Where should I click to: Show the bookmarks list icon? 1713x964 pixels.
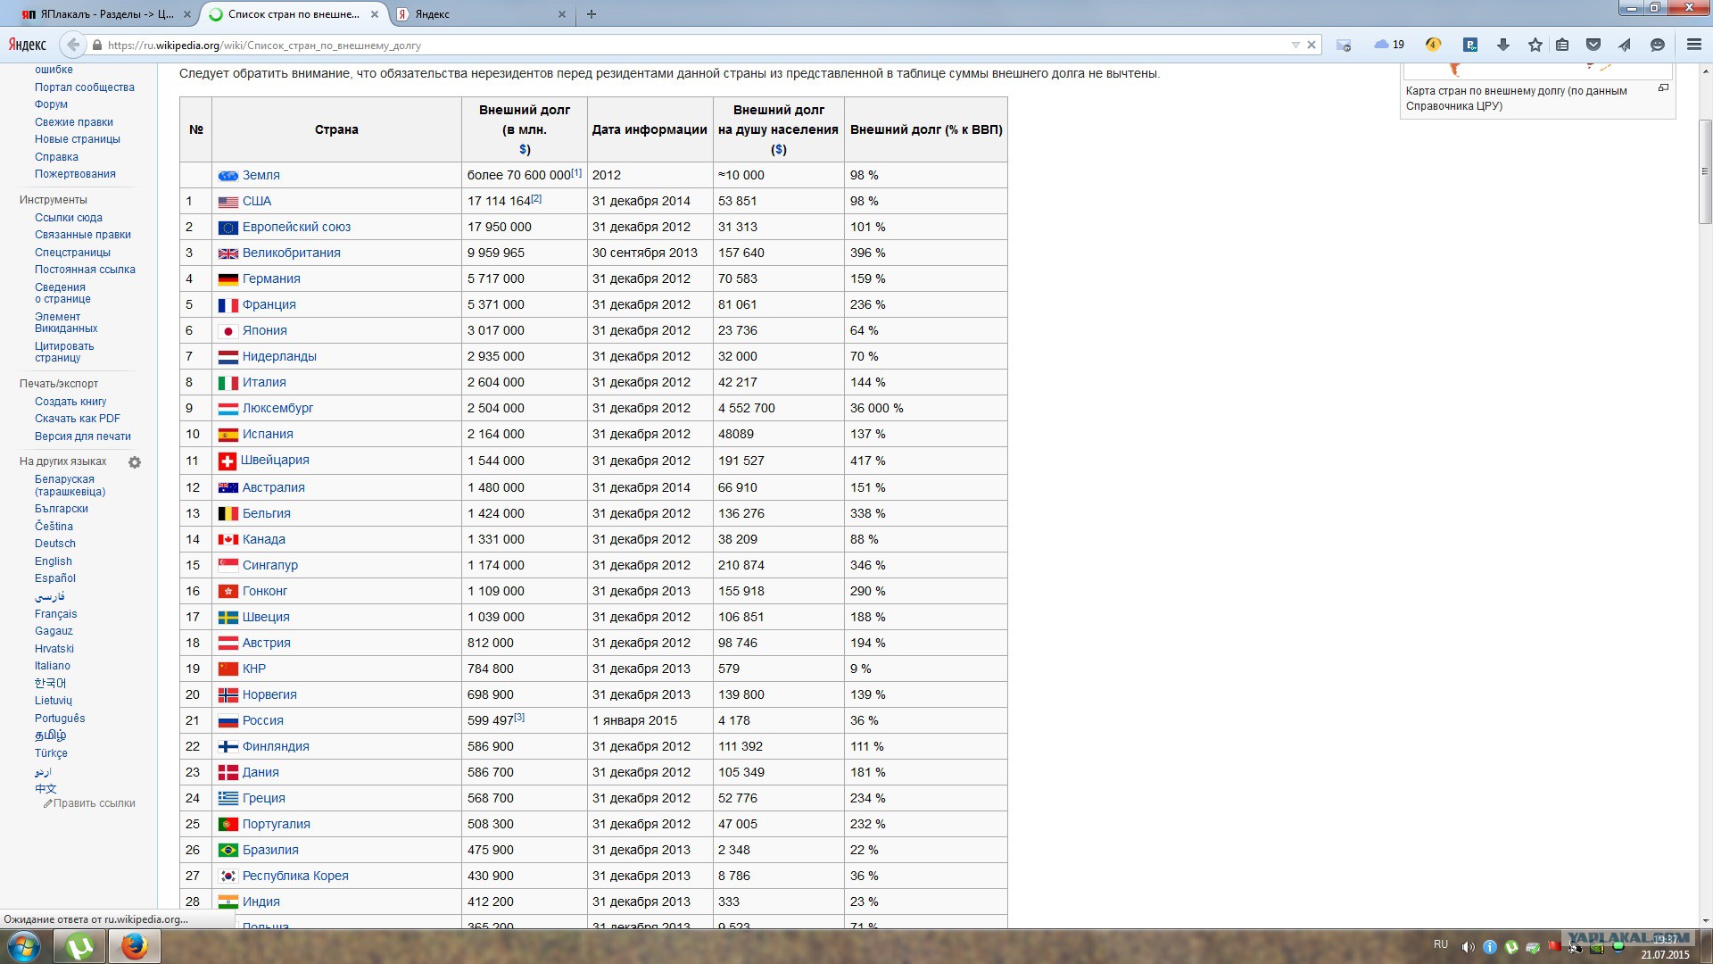(x=1562, y=45)
